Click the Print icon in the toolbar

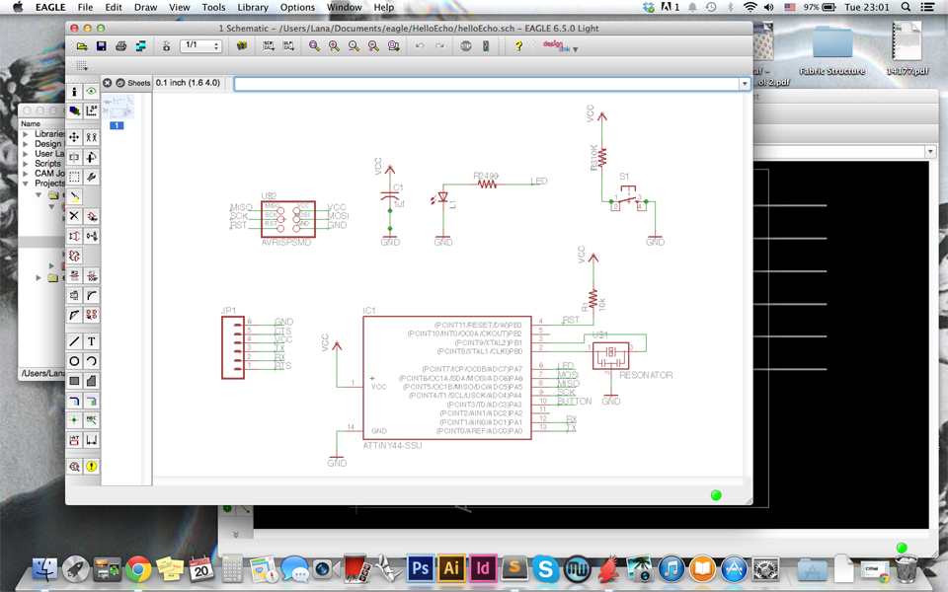120,46
